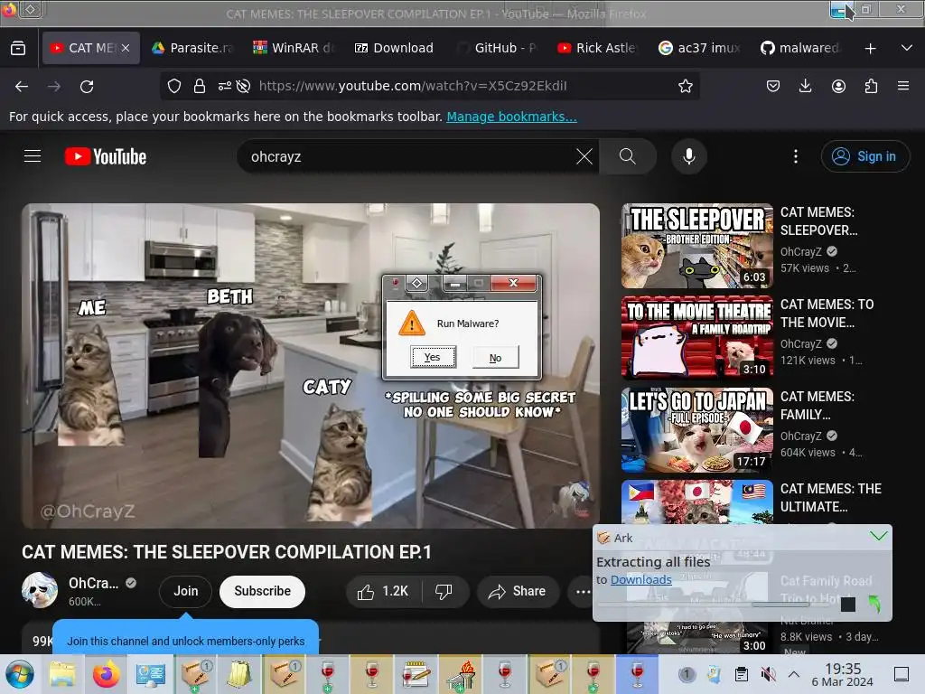Switch to GitHub tab
This screenshot has width=925, height=694.
(496, 48)
